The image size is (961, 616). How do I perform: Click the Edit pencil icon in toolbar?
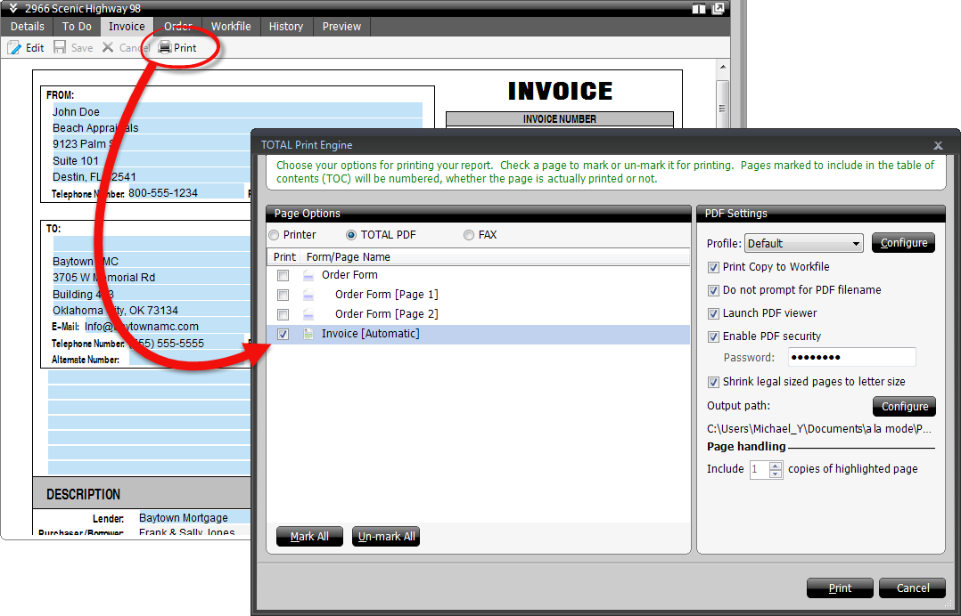click(x=14, y=48)
